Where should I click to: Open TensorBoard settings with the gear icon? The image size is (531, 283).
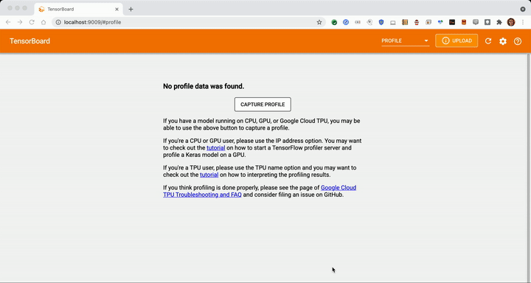pyautogui.click(x=503, y=41)
